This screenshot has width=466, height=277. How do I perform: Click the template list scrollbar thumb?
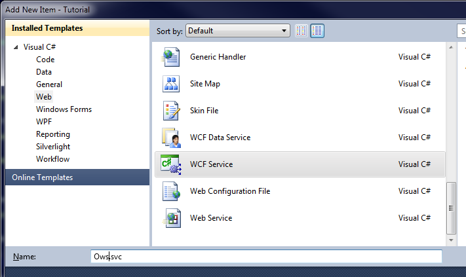click(x=451, y=208)
